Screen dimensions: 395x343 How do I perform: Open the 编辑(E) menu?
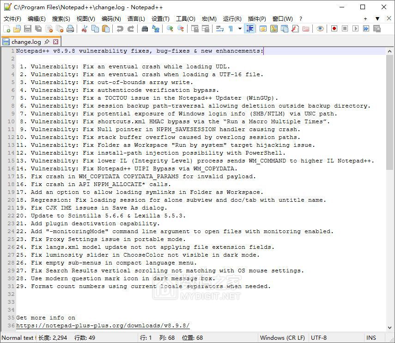(36, 19)
